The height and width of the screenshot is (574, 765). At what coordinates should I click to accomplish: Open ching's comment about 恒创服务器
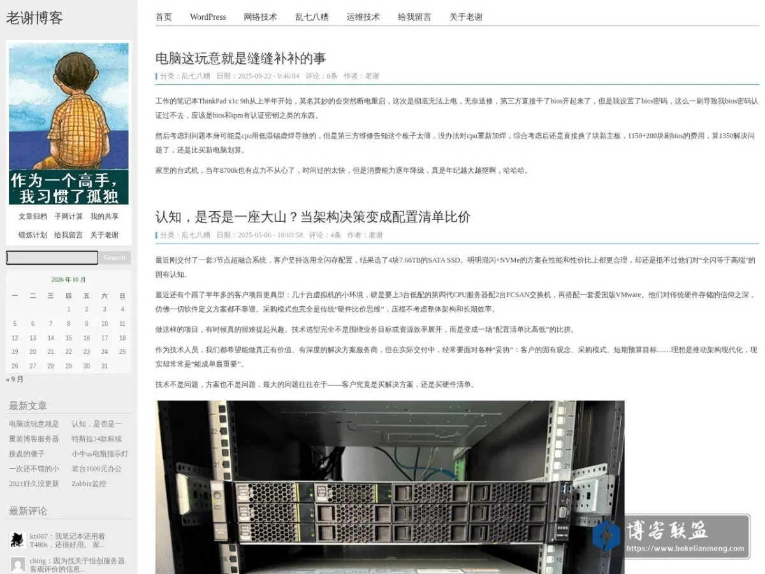[x=77, y=565]
